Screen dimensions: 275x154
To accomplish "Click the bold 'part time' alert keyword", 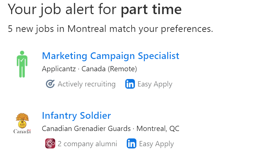I will coord(151,9).
